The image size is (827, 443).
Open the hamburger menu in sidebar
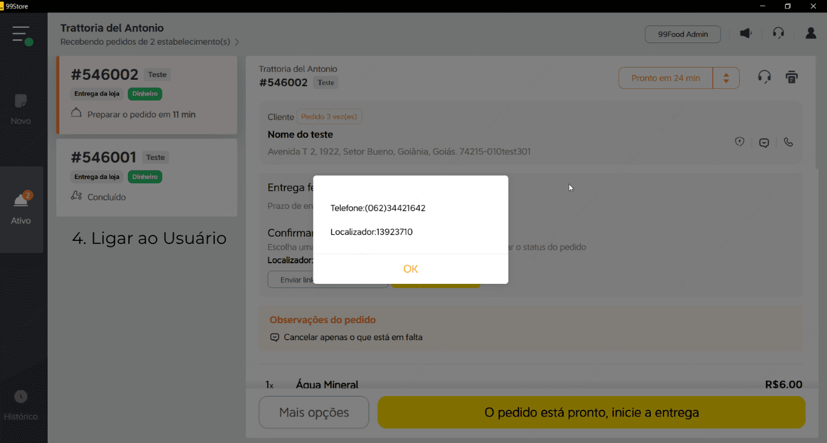[x=22, y=35]
